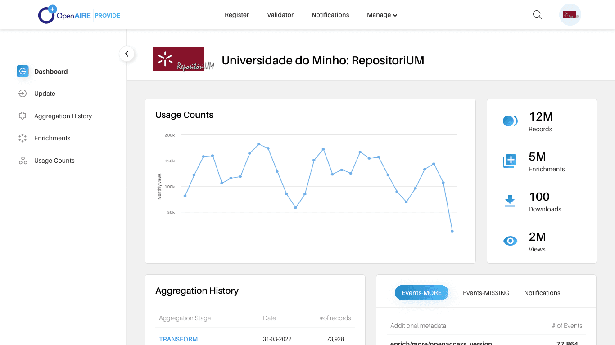
Task: Click the 5M Enrichments value
Action: [x=537, y=157]
